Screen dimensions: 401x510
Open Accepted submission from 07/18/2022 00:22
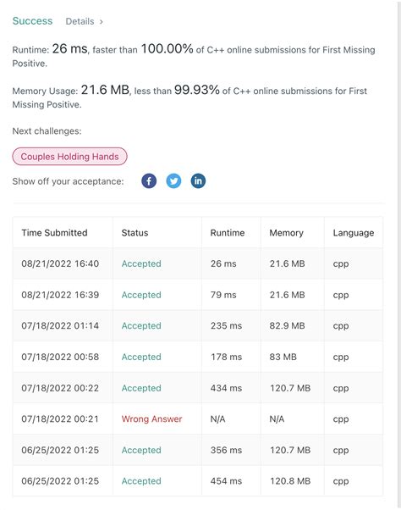pyautogui.click(x=141, y=388)
